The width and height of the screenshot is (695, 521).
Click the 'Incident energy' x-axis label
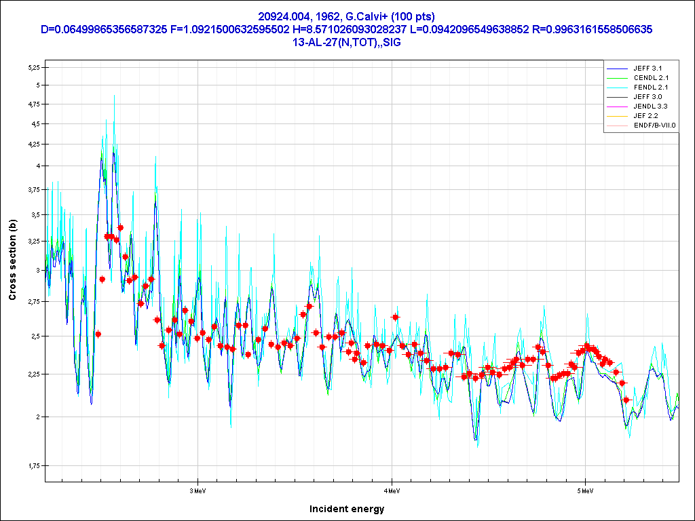pos(347,509)
